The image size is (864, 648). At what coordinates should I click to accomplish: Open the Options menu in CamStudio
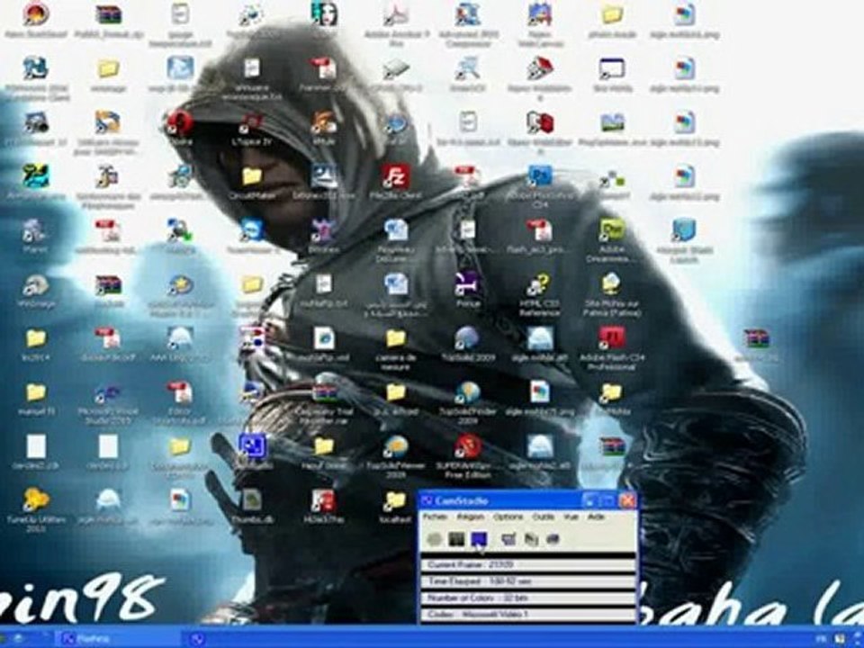point(508,517)
